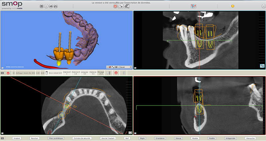Click the camera screenshot icon in top toolbar

[x=56, y=6]
